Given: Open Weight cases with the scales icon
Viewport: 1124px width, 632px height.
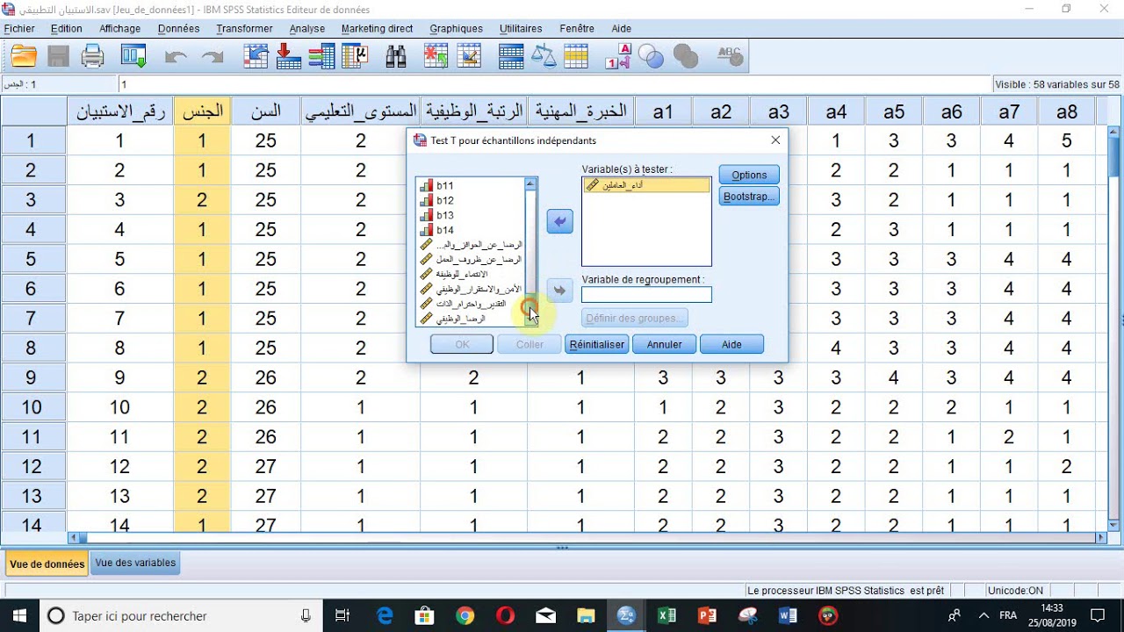Looking at the screenshot, I should [x=544, y=57].
